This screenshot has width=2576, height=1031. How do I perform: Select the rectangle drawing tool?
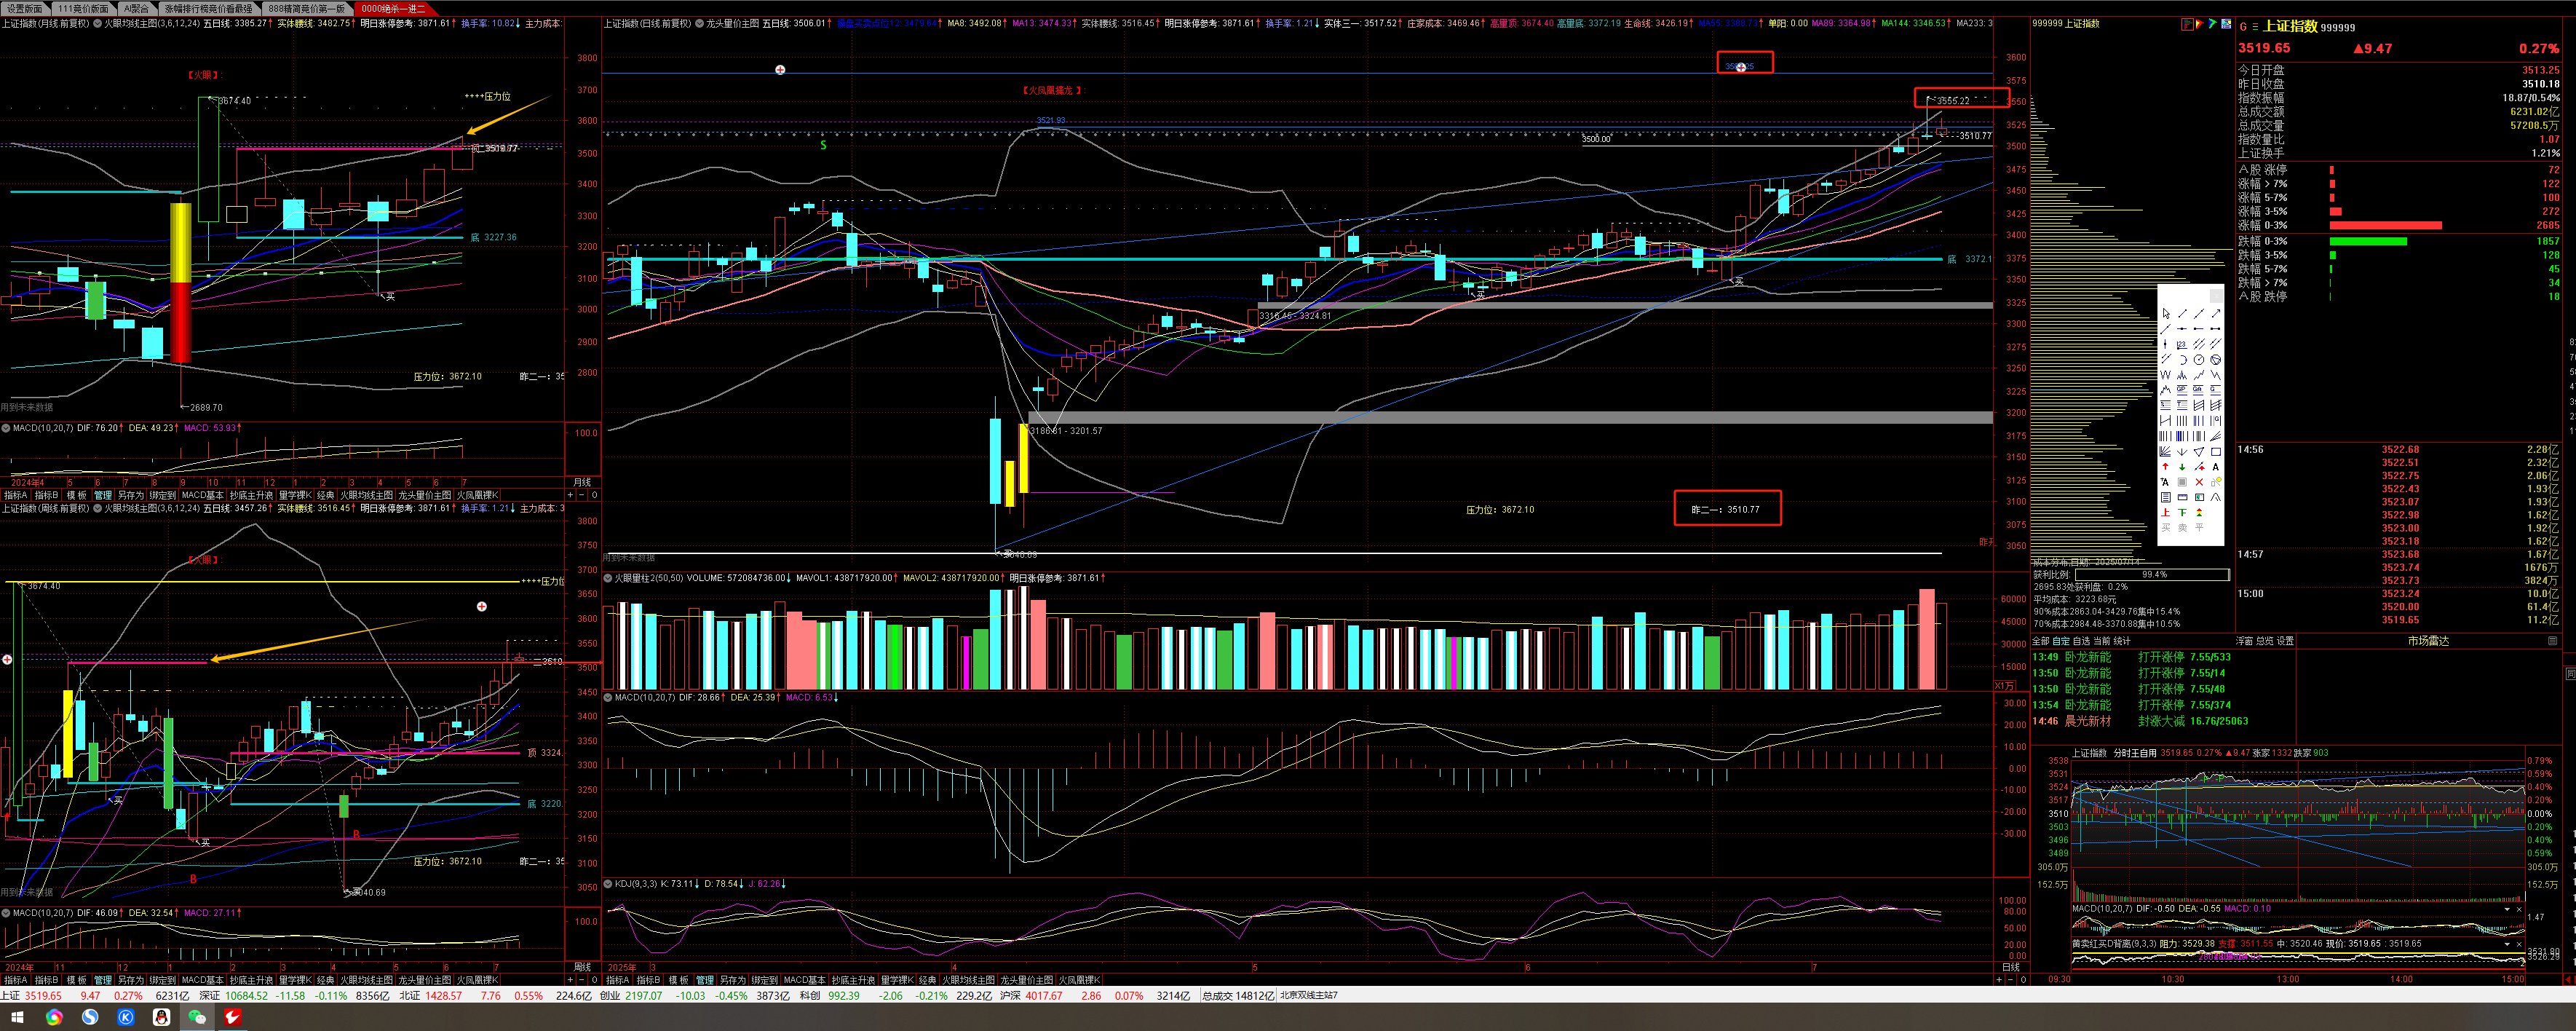2216,452
